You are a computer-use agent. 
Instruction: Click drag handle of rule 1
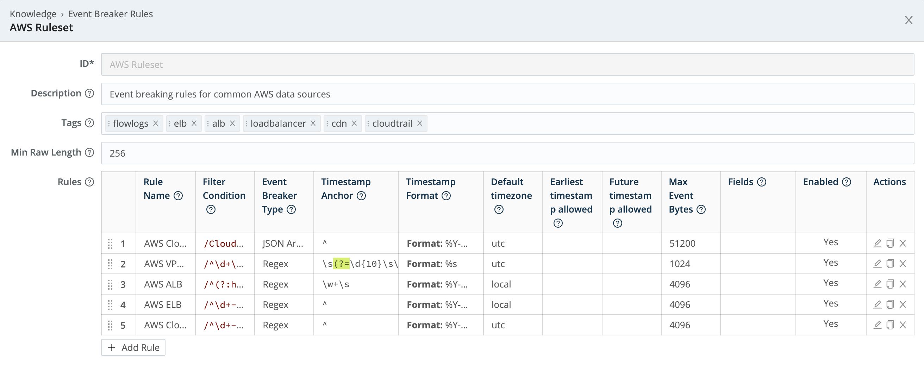pos(110,244)
